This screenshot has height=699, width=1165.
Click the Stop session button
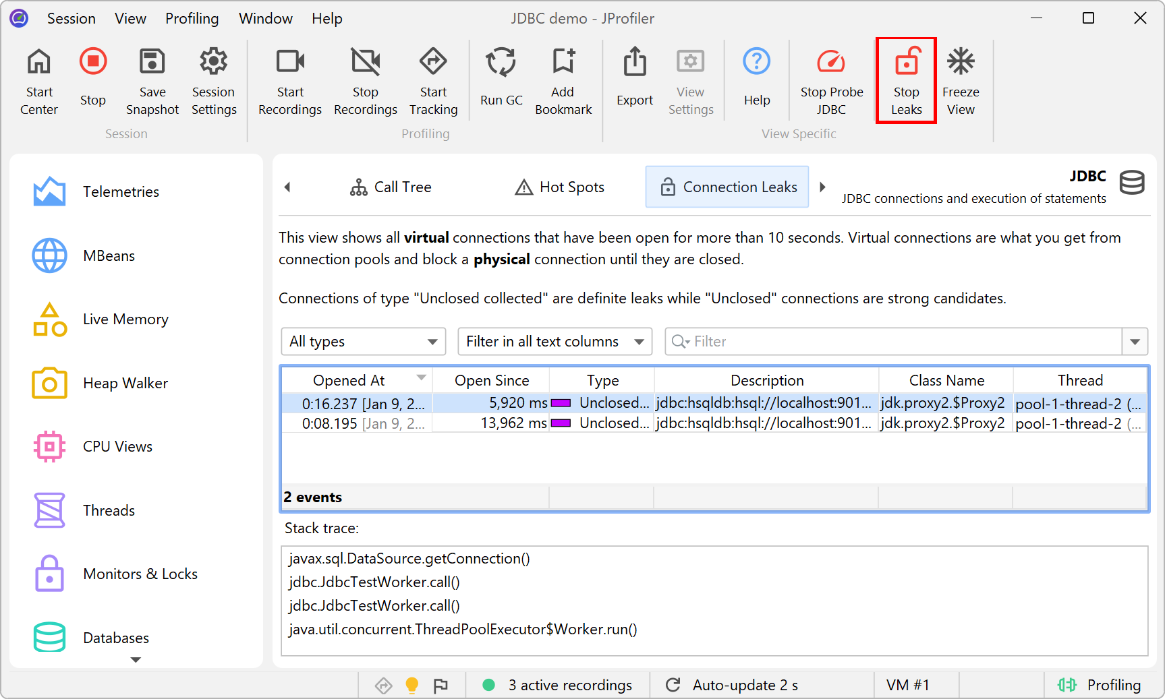click(93, 63)
